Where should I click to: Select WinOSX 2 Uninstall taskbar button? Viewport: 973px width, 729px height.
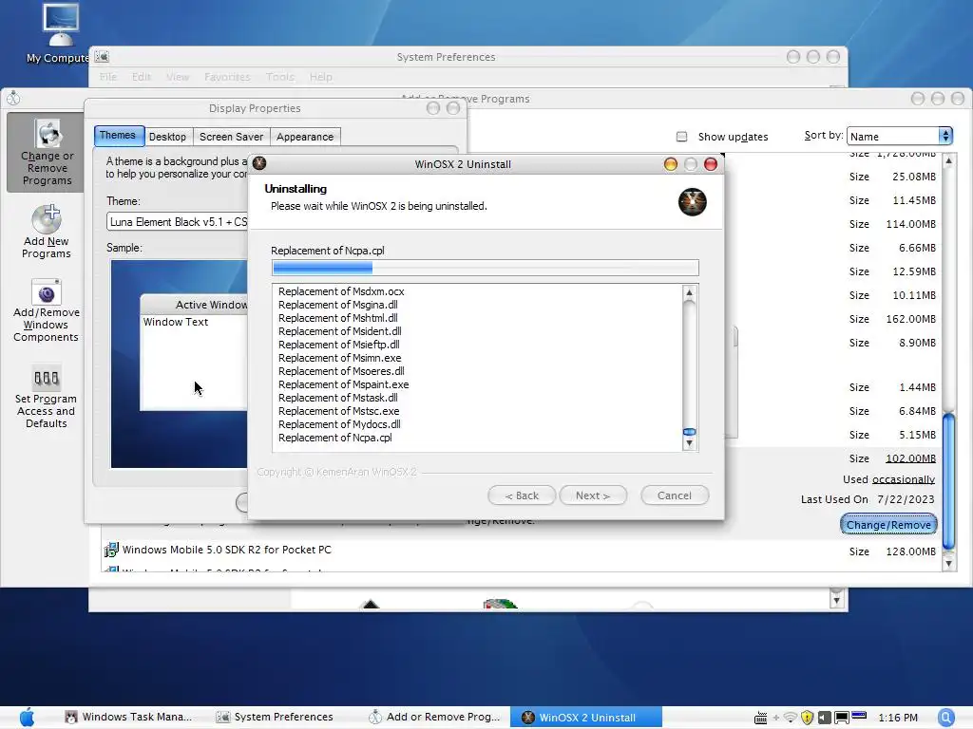585,717
